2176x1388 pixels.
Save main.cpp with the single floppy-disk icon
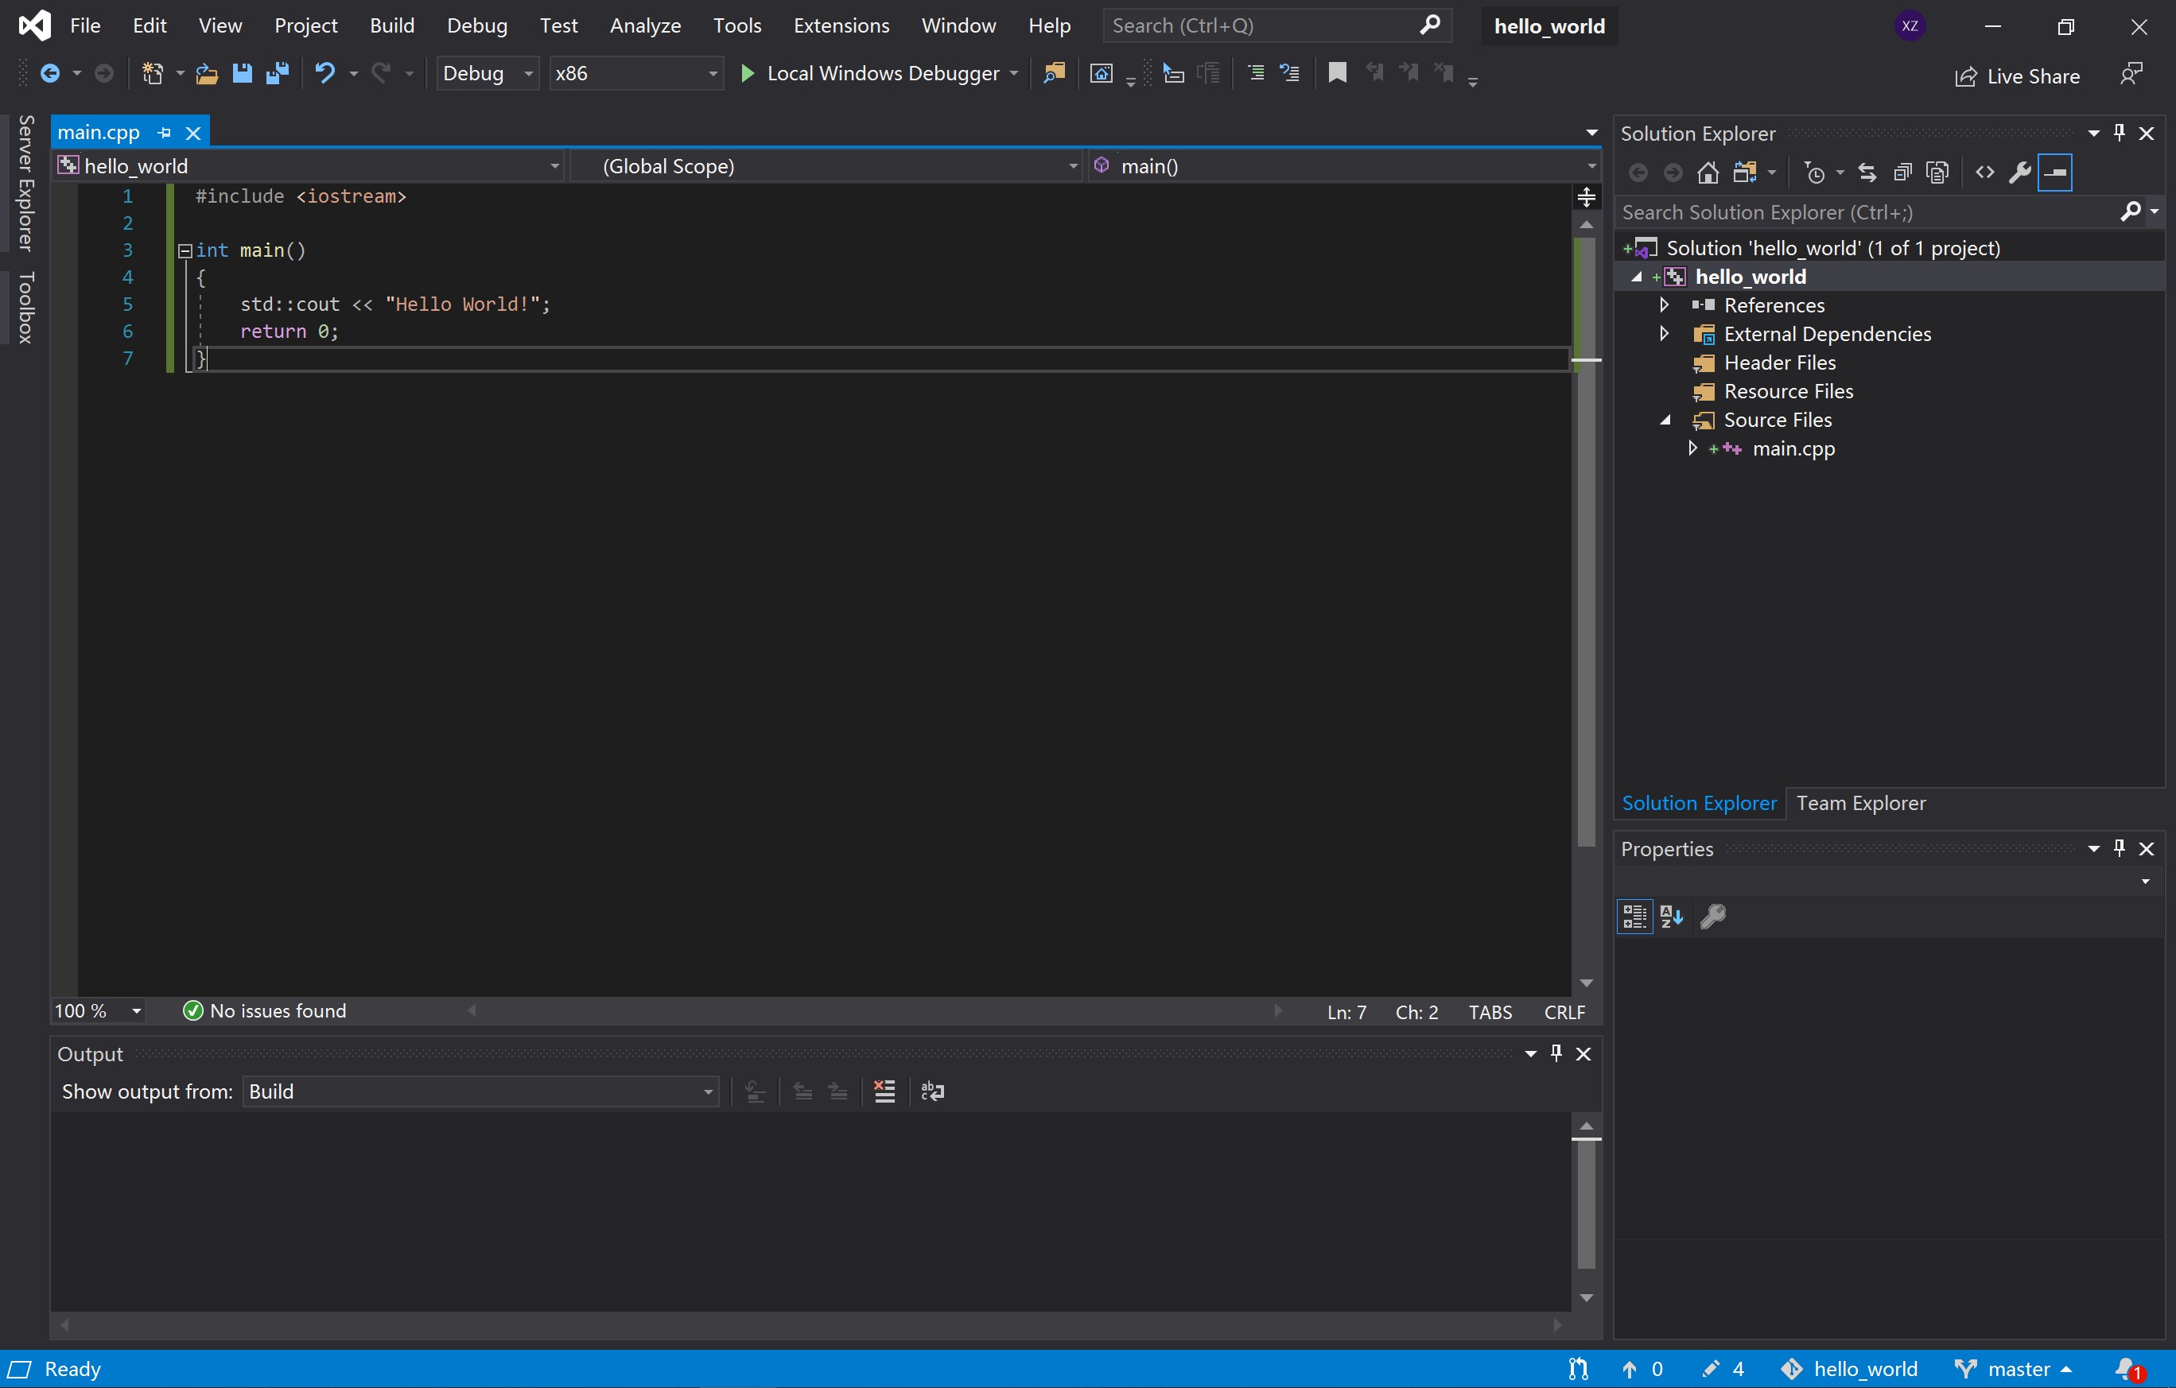coord(243,73)
